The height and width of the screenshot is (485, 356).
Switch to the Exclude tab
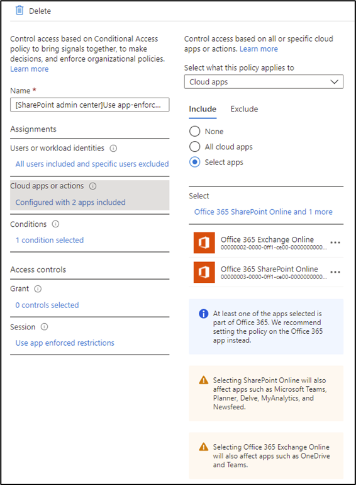(x=244, y=109)
